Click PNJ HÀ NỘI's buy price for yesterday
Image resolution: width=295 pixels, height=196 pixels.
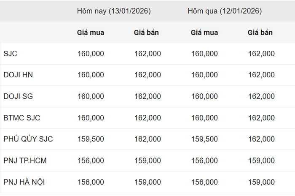coord(204,182)
